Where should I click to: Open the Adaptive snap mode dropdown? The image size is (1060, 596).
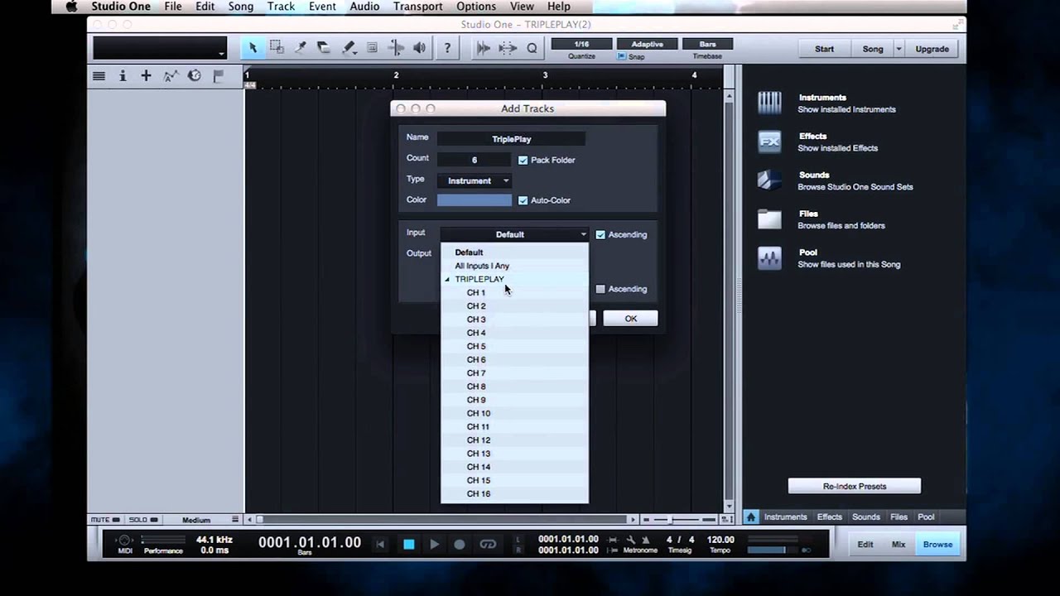pos(647,44)
